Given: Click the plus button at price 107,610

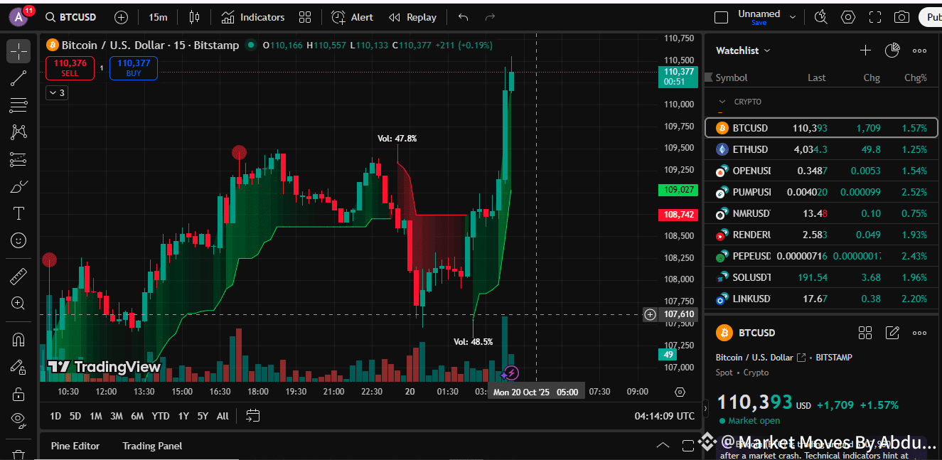Looking at the screenshot, I should point(650,314).
